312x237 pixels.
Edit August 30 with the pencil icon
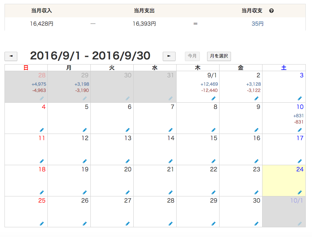coord(128,98)
